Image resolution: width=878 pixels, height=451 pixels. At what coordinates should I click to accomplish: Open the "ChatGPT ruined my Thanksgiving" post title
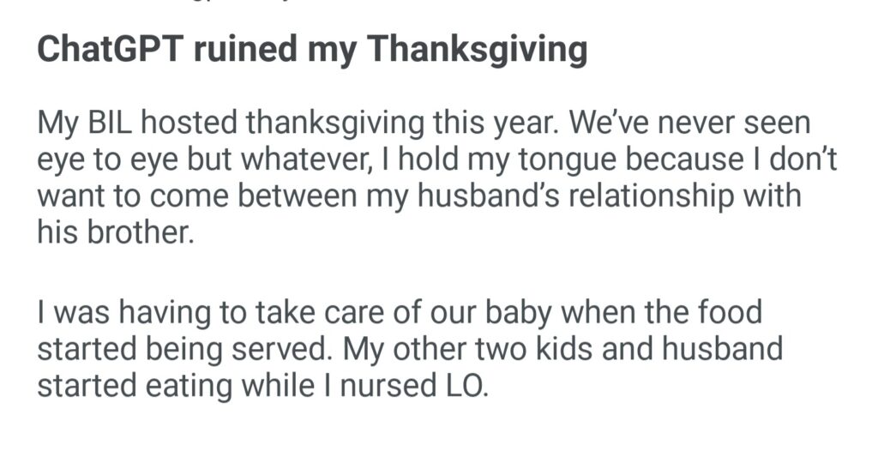[x=312, y=51]
